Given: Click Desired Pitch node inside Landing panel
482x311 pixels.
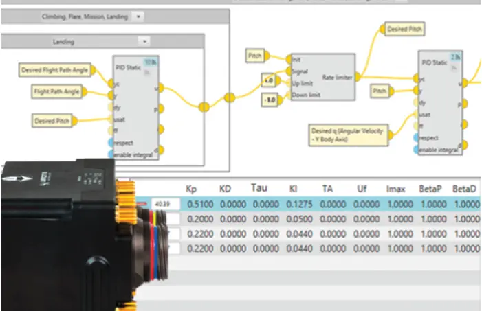Looking at the screenshot, I should coord(52,121).
